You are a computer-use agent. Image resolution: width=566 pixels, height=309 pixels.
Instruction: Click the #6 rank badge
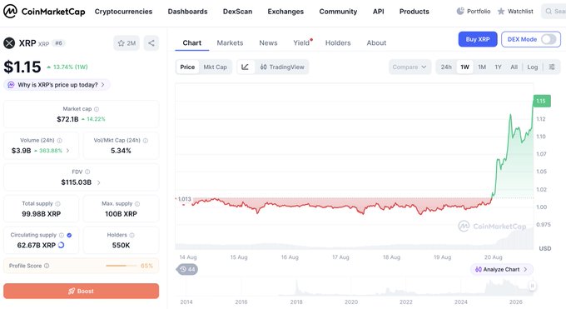pyautogui.click(x=58, y=43)
